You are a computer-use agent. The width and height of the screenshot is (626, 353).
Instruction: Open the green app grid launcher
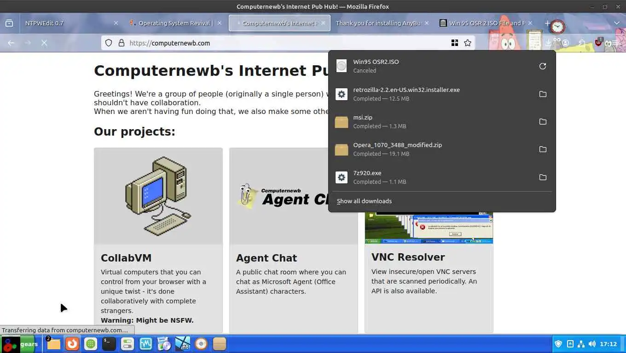tap(91, 344)
